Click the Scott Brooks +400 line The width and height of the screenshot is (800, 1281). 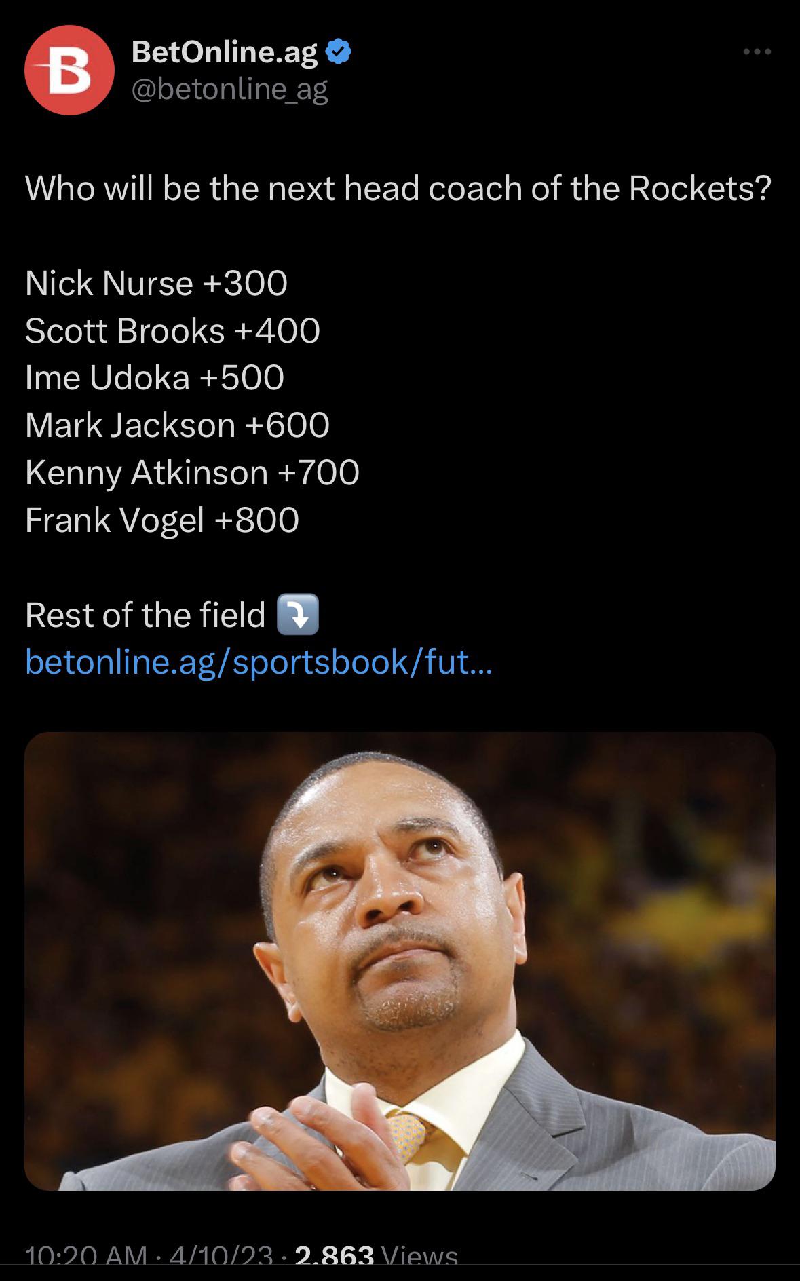click(x=172, y=330)
